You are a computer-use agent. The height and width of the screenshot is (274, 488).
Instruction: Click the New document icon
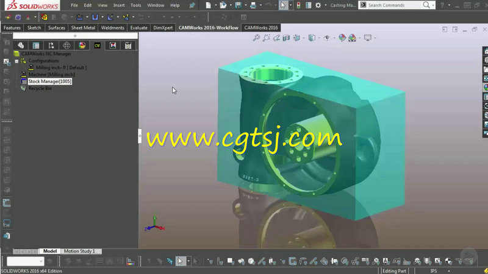(208, 5)
